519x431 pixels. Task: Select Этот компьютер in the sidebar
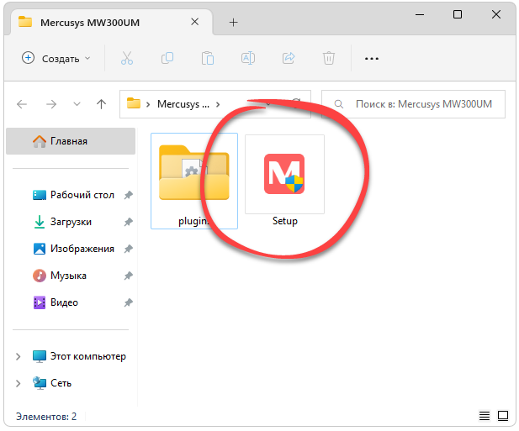pos(79,356)
